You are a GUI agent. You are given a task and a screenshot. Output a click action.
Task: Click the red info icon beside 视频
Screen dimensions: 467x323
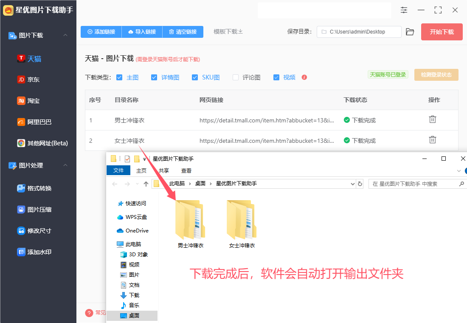coord(304,77)
